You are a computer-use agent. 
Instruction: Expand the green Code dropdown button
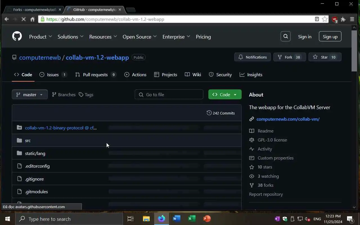(225, 94)
